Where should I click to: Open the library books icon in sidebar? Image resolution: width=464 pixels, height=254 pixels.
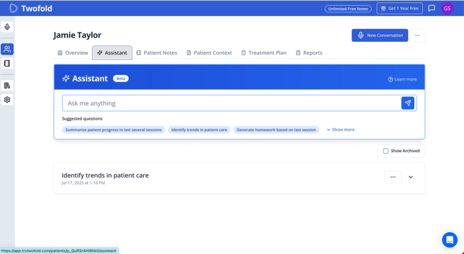click(7, 86)
